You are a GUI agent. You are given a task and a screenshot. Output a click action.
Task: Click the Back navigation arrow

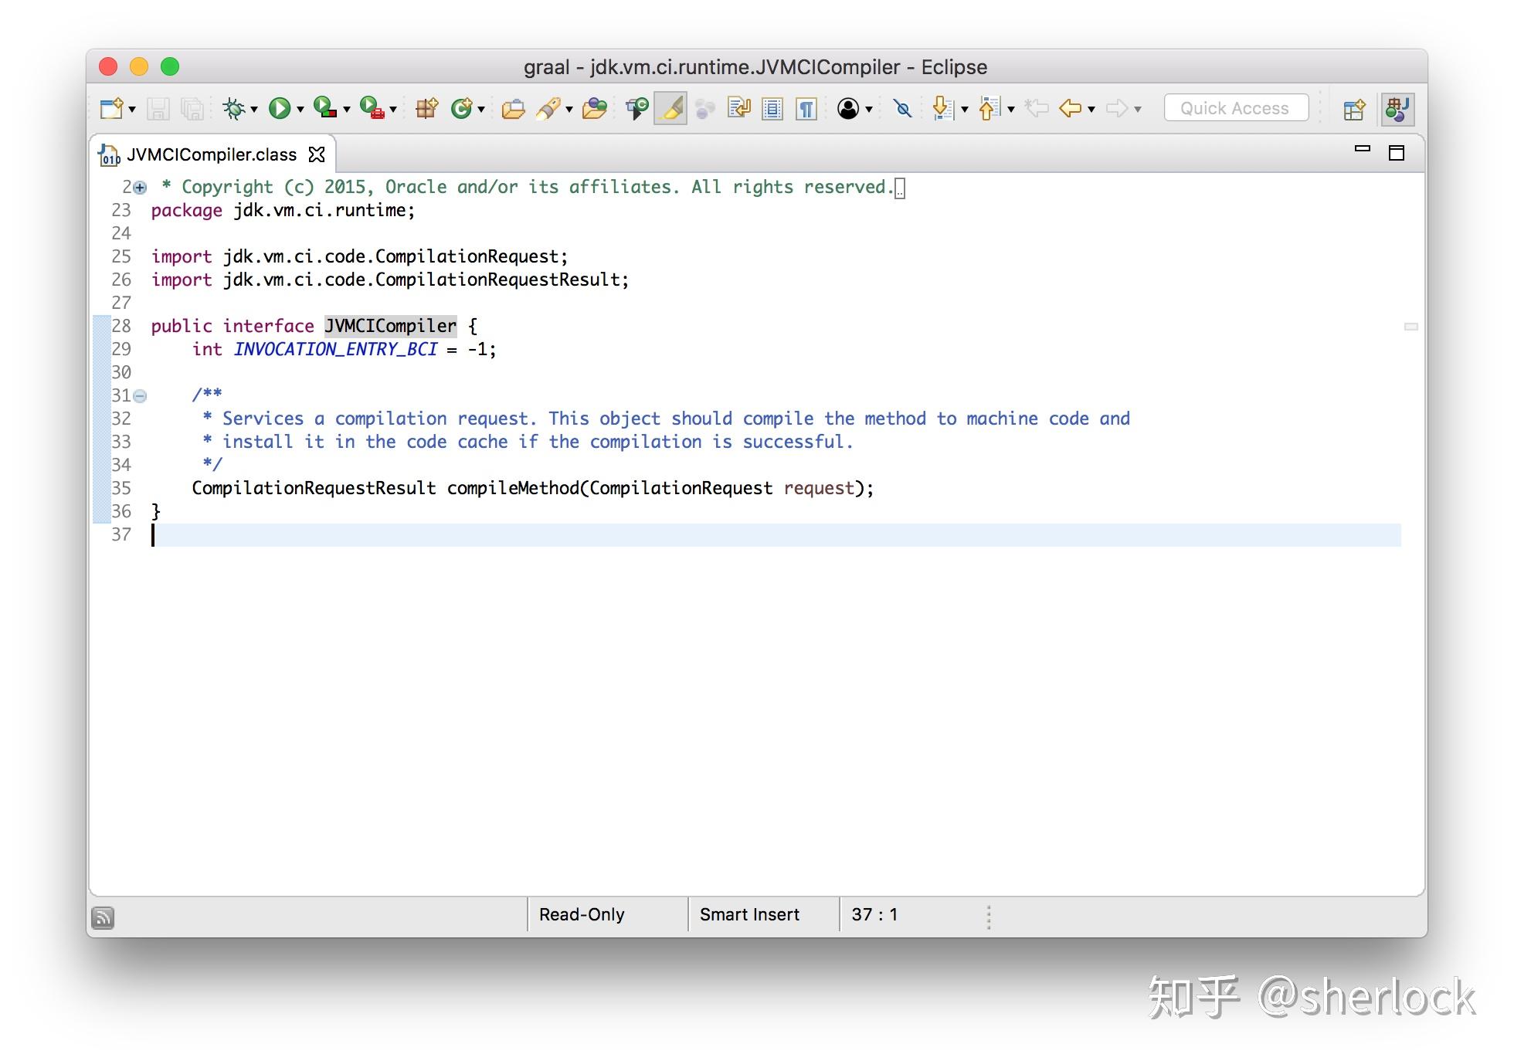[x=1070, y=108]
